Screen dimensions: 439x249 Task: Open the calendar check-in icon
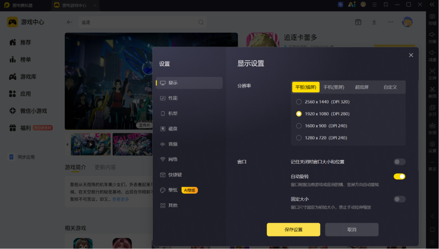coord(358,22)
